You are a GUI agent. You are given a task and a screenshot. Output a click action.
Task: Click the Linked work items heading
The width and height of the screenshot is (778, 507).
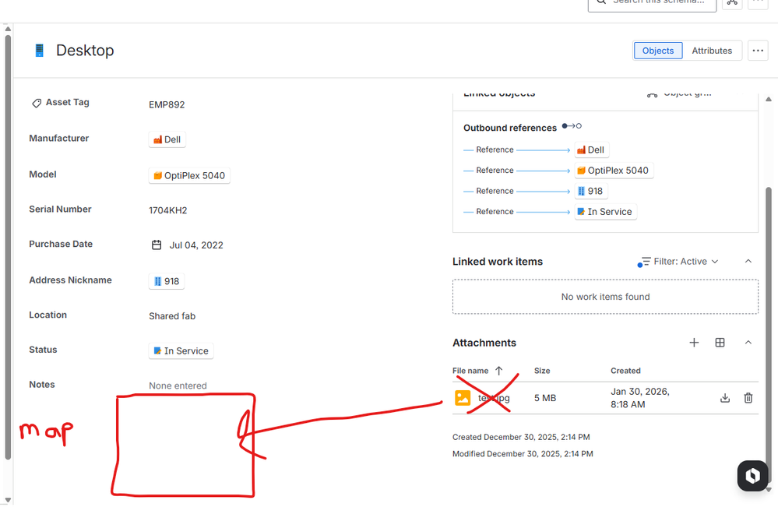[x=497, y=262]
